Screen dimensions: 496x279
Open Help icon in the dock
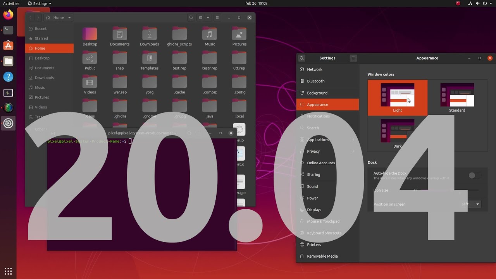pos(8,77)
